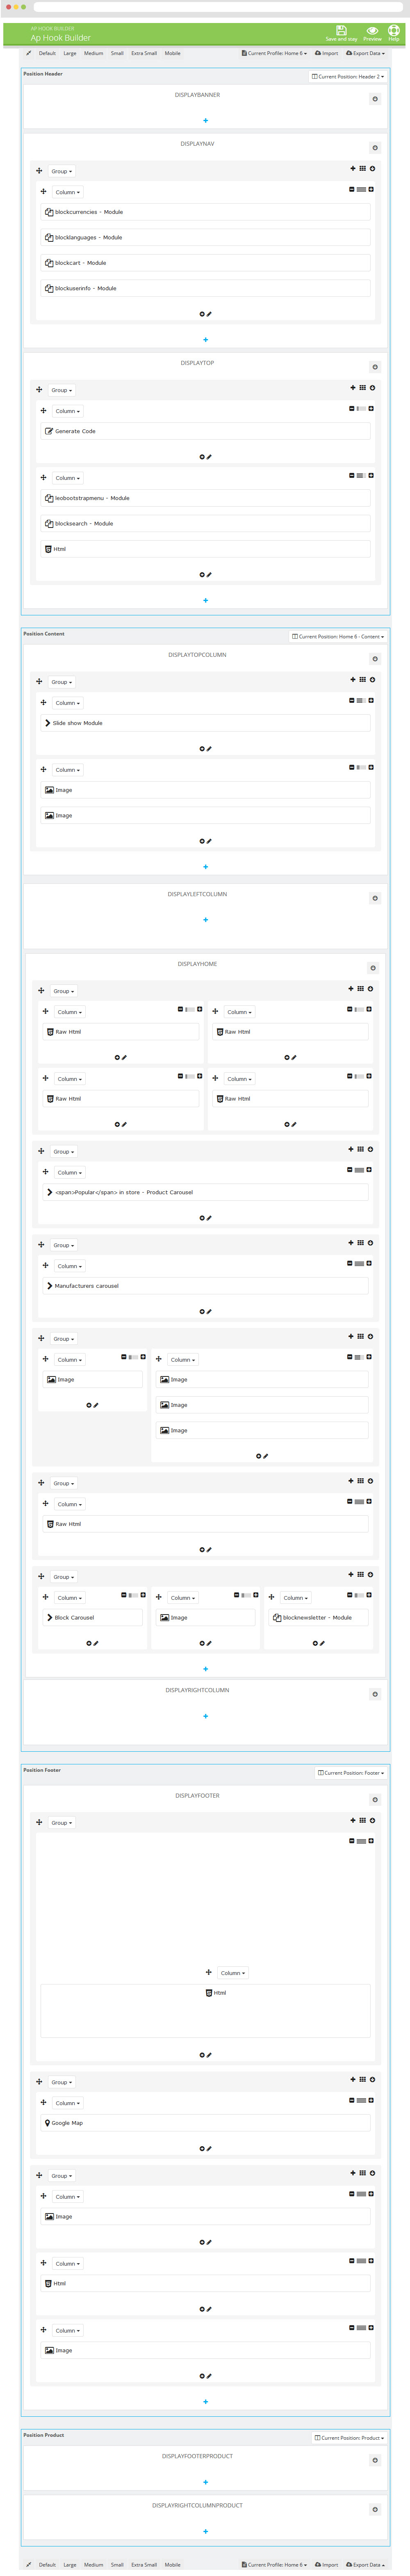Add a widget below Manufacturers carousel
The height and width of the screenshot is (2576, 410).
[x=200, y=1312]
